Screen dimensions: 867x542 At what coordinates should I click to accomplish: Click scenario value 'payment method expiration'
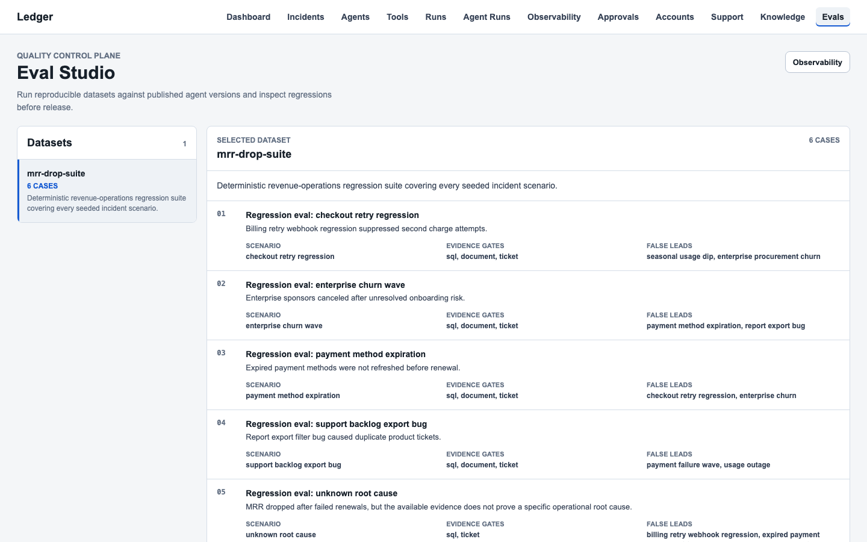(x=293, y=396)
